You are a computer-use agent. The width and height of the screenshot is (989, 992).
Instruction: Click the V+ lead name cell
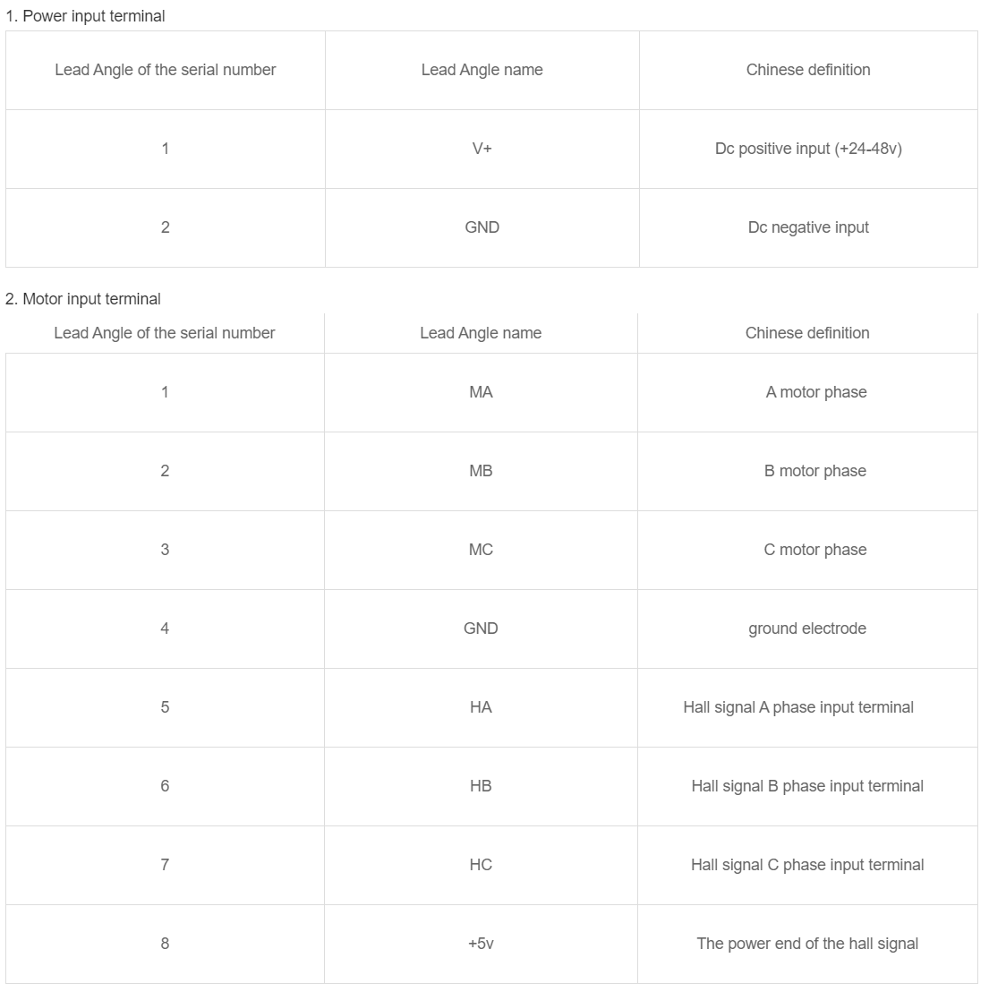(x=482, y=149)
